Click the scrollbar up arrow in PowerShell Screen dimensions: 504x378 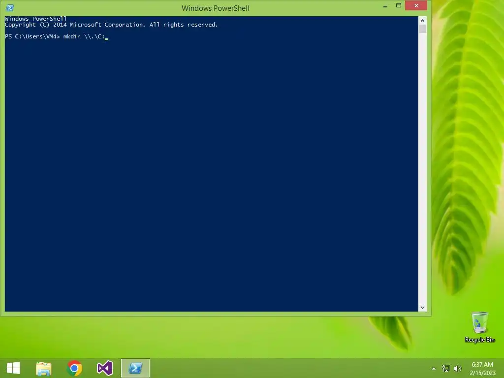point(422,21)
